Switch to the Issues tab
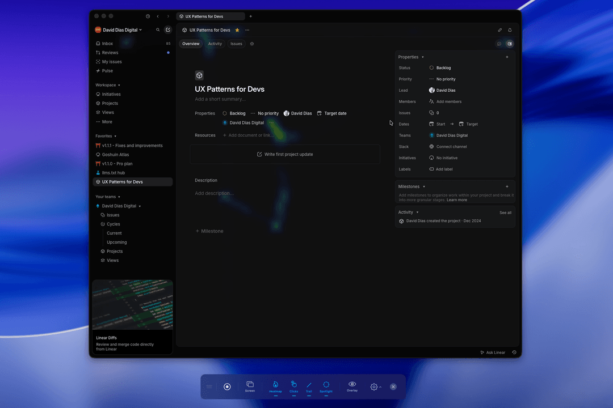 236,44
